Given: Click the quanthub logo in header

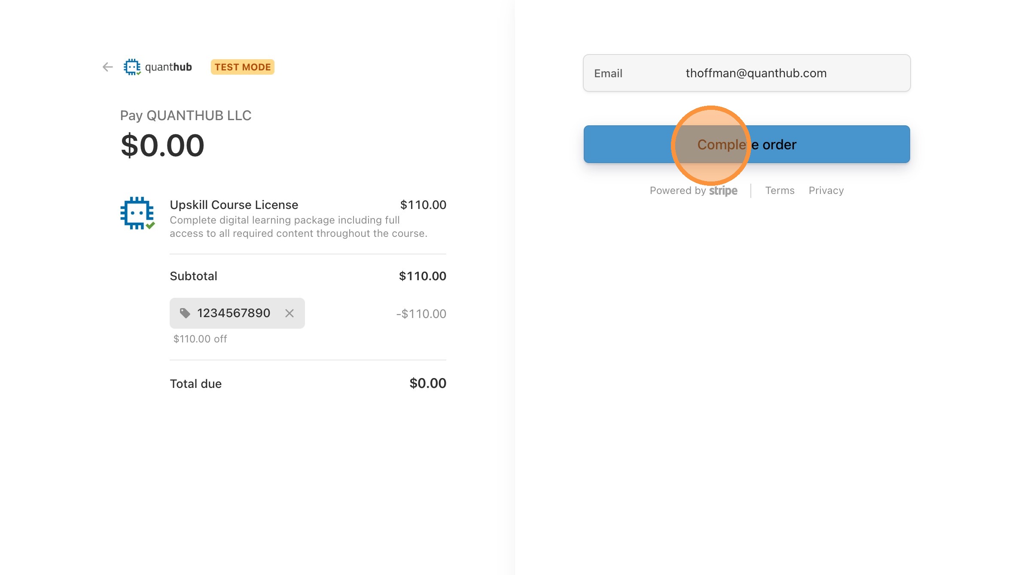Looking at the screenshot, I should [158, 67].
